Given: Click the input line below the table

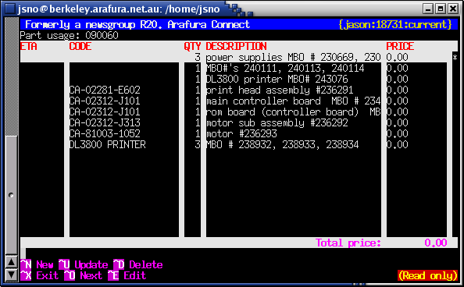Looking at the screenshot, I should coord(241,253).
